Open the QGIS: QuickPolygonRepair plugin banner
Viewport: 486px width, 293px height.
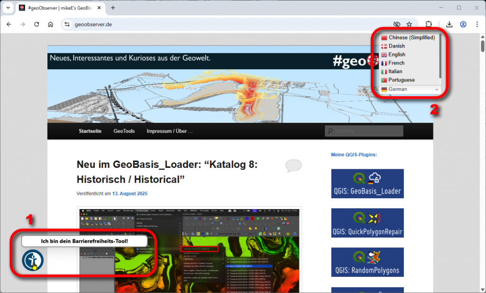367,223
